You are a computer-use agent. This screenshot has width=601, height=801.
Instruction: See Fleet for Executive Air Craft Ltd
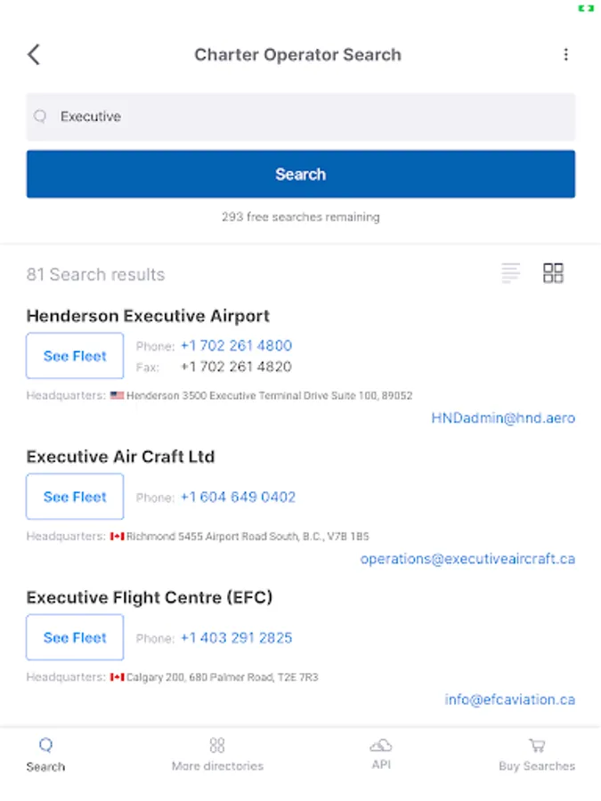(x=75, y=497)
